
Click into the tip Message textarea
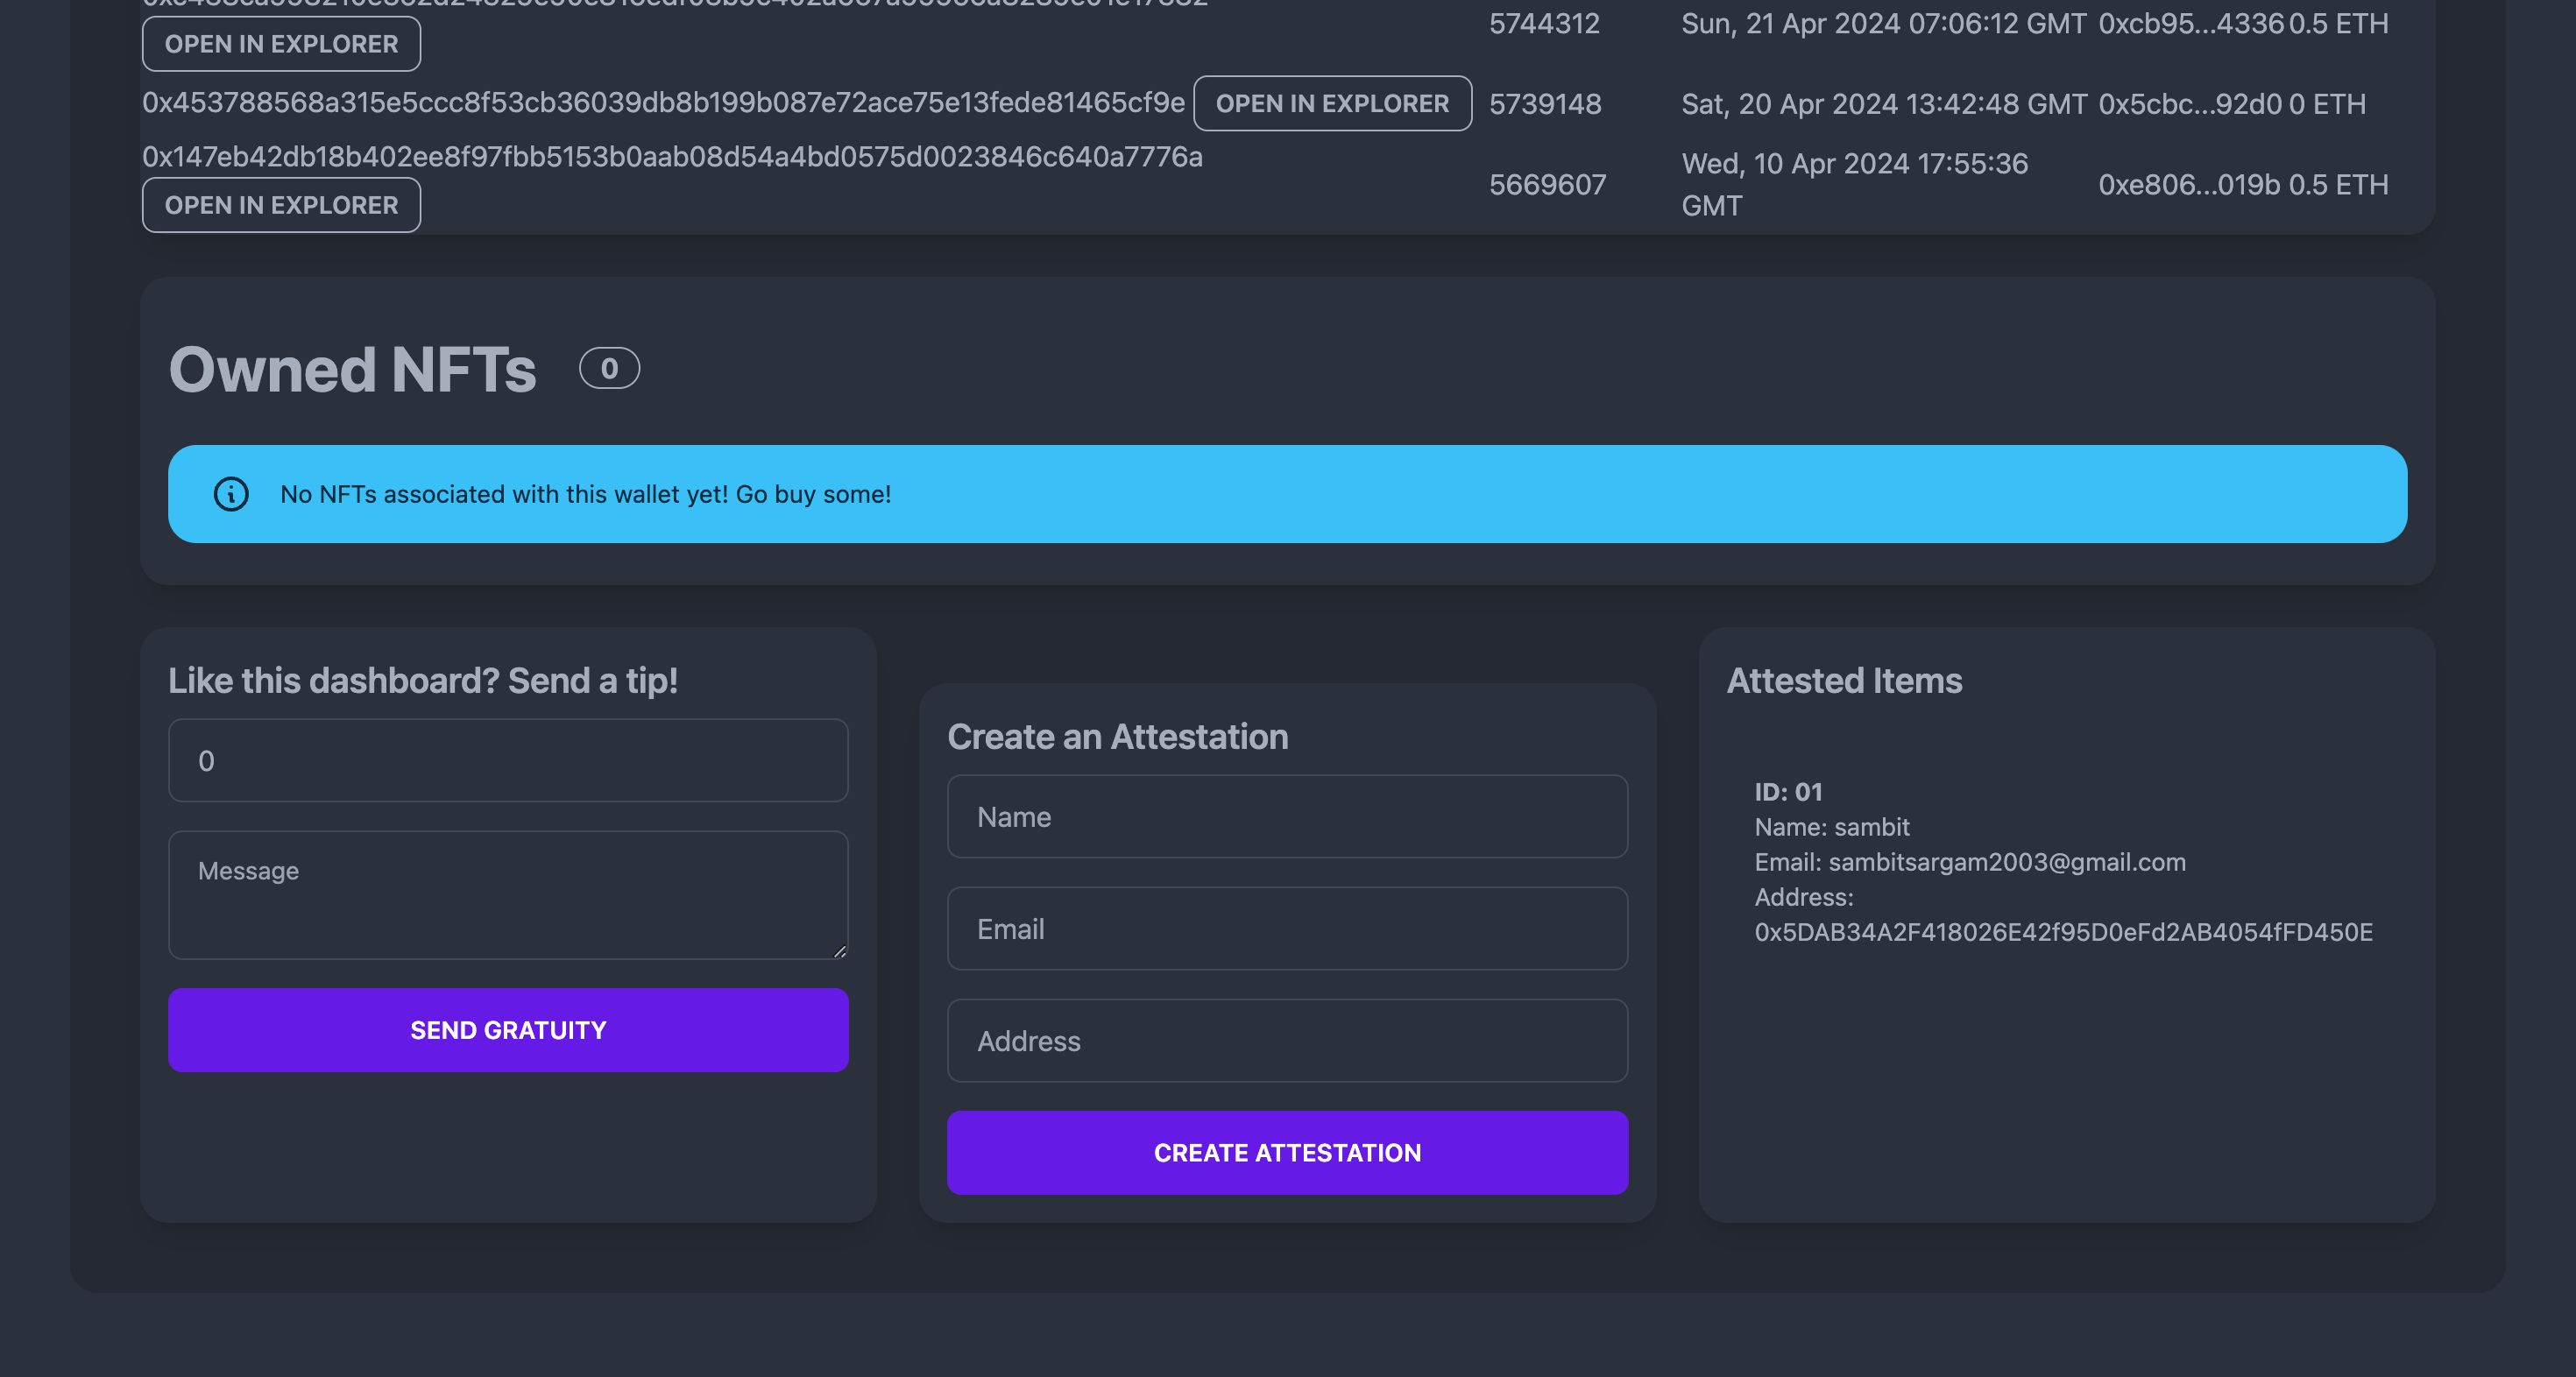pyautogui.click(x=508, y=895)
